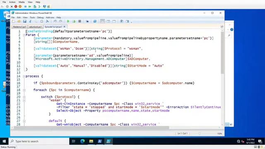Click the Redo arrow in ISE toolbar

tap(61, 21)
